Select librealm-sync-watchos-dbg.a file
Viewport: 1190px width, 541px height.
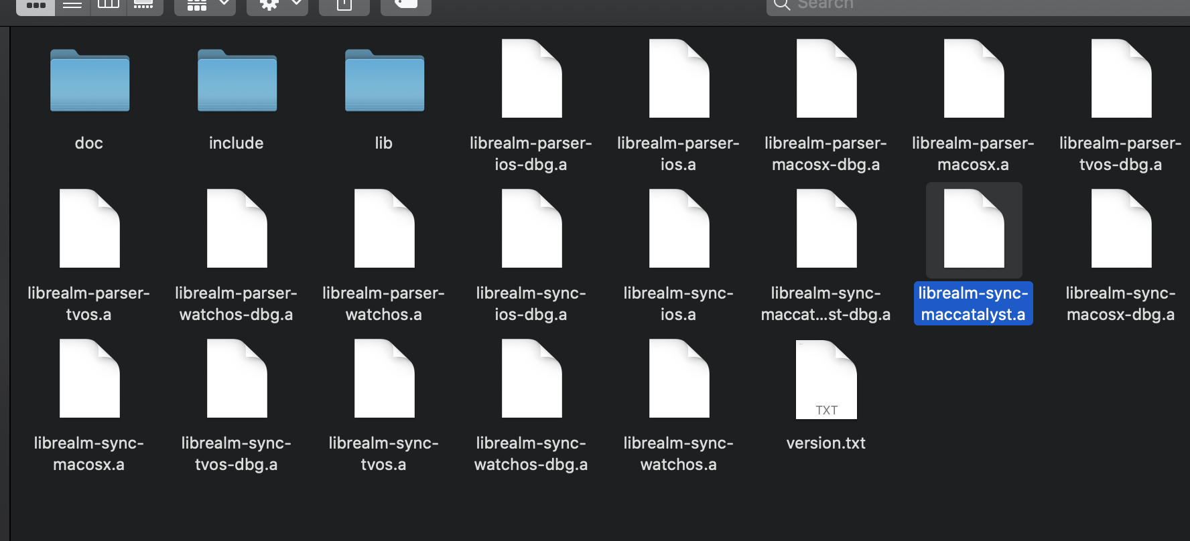531,378
